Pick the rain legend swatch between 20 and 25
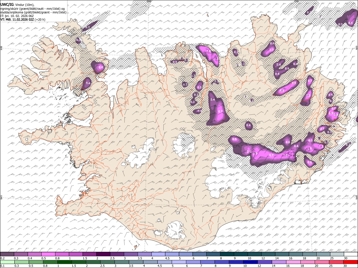Viewport: 358px width, 268px height. coord(322,262)
